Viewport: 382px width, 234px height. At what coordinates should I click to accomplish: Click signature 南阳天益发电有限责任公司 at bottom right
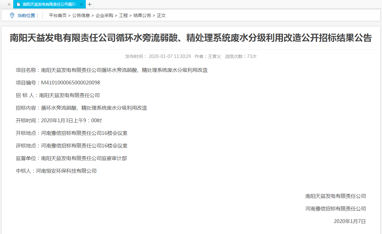336,196
